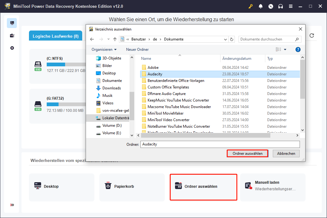The height and width of the screenshot is (218, 327).
Task: Open the toolbox icon in left sidebar
Action: [x=12, y=36]
